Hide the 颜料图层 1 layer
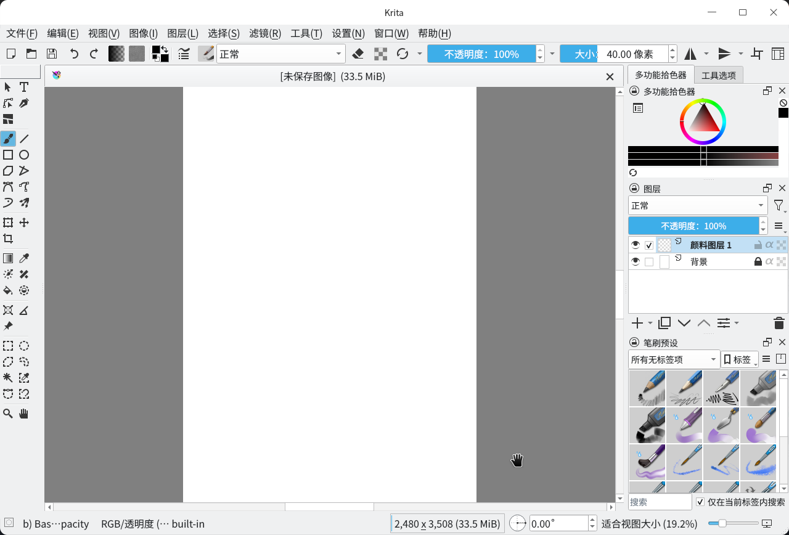The height and width of the screenshot is (535, 789). pyautogui.click(x=636, y=245)
